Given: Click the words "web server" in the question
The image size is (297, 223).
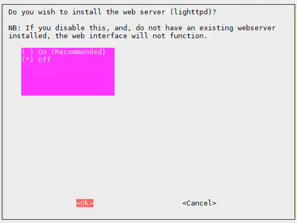Looking at the screenshot, I should coord(144,12).
